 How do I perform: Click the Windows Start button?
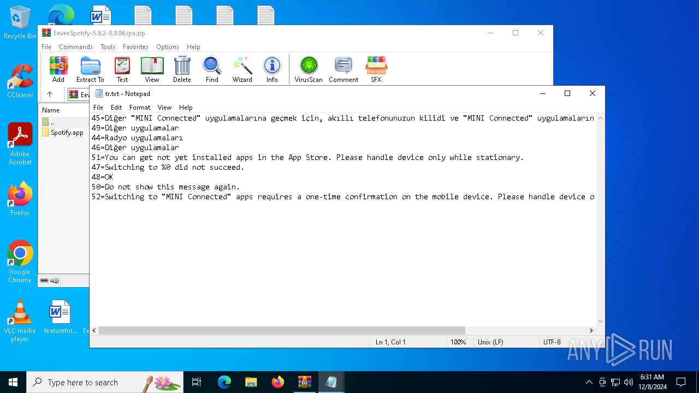tap(13, 382)
